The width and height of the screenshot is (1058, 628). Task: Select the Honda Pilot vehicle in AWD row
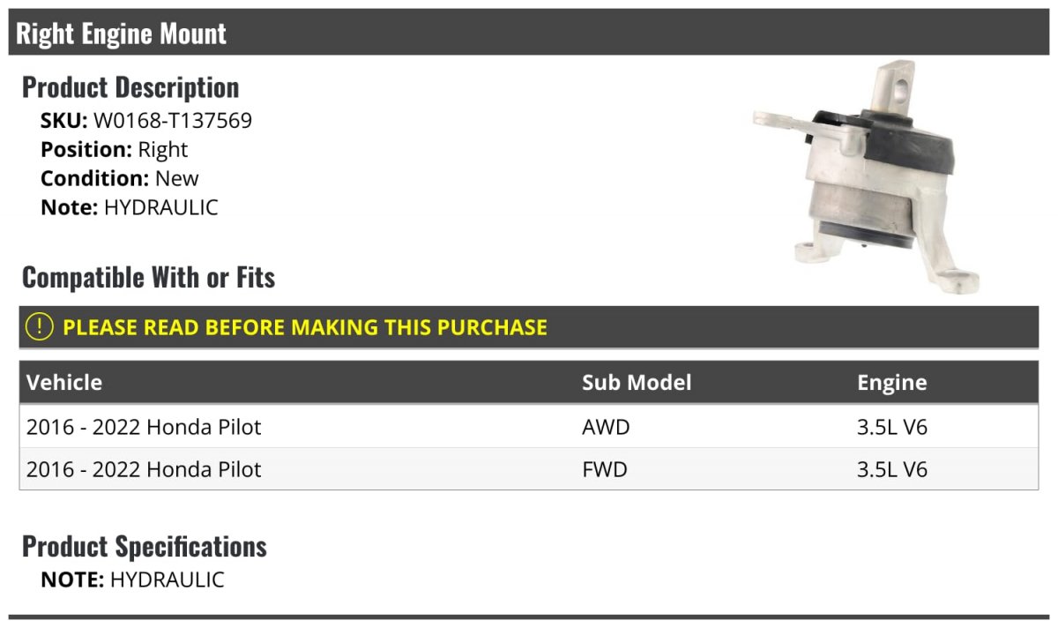(144, 427)
